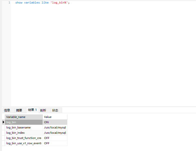Select the log_bin row cell

click(24, 122)
